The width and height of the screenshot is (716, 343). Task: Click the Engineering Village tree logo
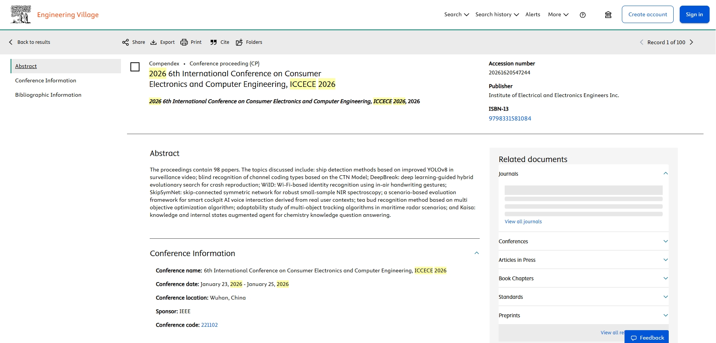coord(21,15)
